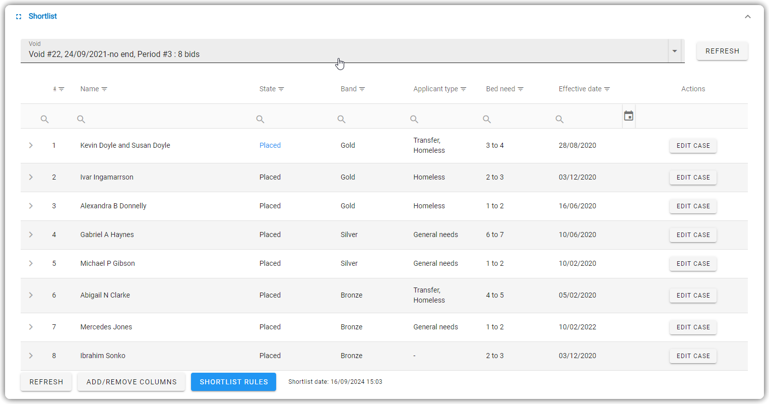Click EDIT CASE for Ivar Ingamarrson
Screen dimensions: 769x404
point(693,178)
